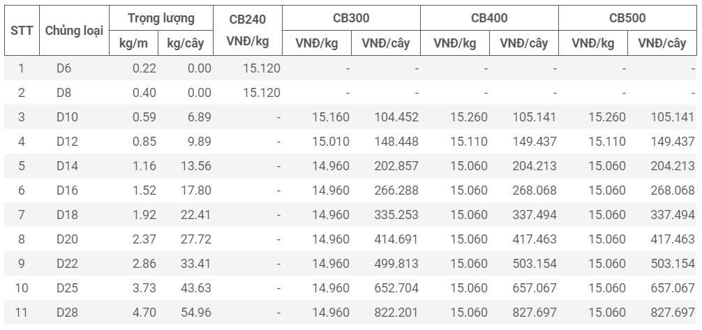Select the D16 row label
The height and width of the screenshot is (330, 702).
(x=67, y=190)
